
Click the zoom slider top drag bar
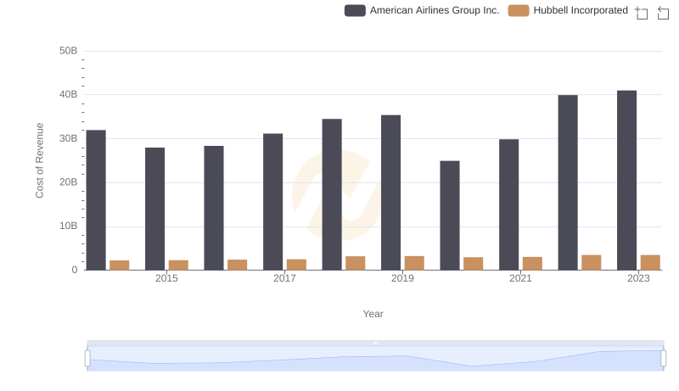[x=375, y=343]
